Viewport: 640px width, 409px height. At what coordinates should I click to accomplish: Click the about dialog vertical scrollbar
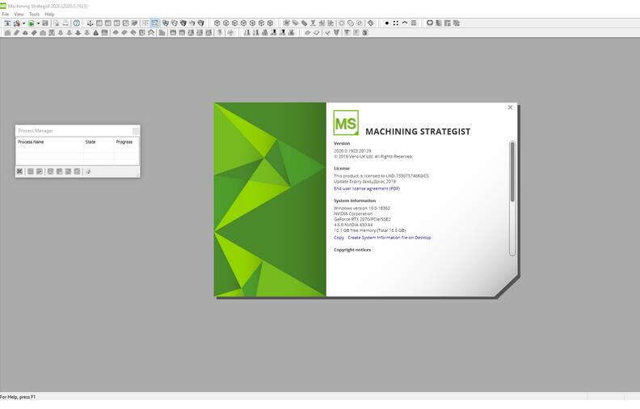[512, 198]
